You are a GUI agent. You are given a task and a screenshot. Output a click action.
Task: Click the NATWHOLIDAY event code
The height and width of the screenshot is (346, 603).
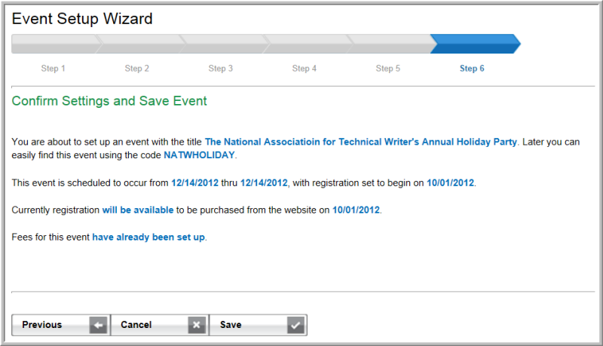[x=199, y=155]
